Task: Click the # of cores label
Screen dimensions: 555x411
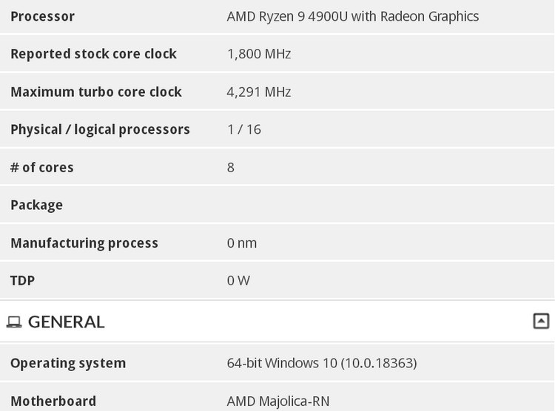Action: [x=41, y=167]
